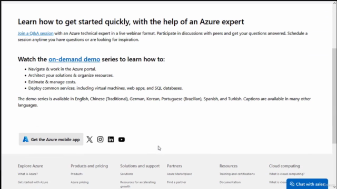Click the 'Learn how to get started quickly' heading

point(131,22)
